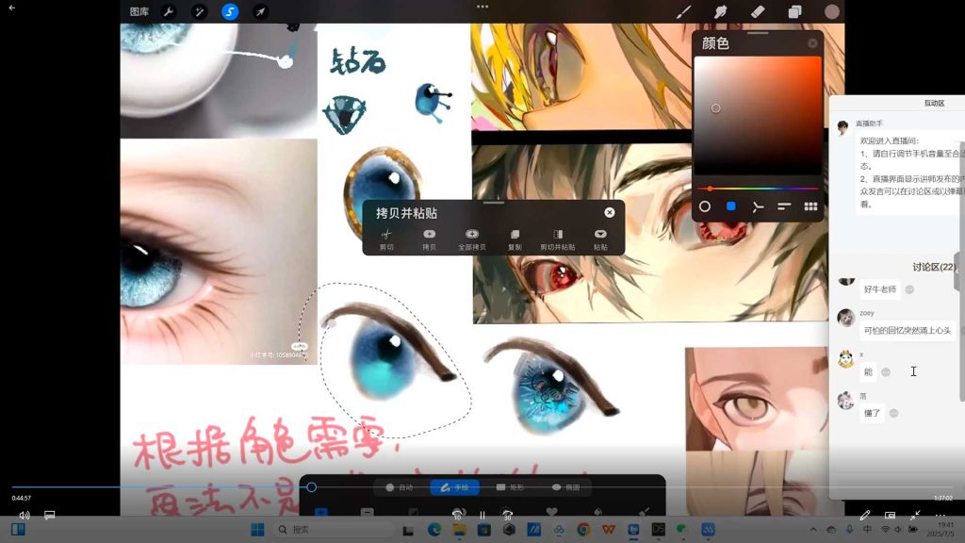Click the Discussion (讨论区) heading
The image size is (965, 543).
click(x=934, y=267)
